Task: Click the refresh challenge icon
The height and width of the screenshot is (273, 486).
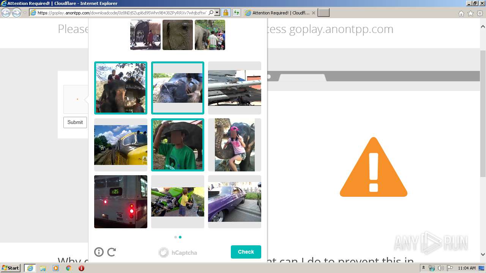Action: tap(112, 252)
